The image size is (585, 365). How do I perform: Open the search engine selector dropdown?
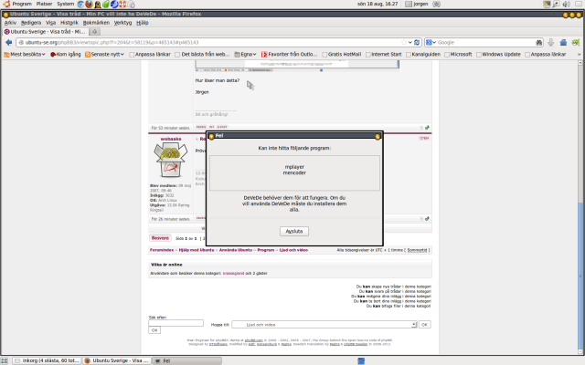tap(431, 43)
